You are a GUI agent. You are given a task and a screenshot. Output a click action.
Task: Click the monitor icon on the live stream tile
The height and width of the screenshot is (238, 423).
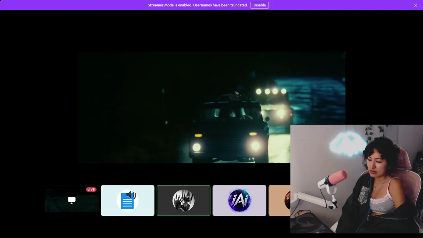[x=72, y=200]
